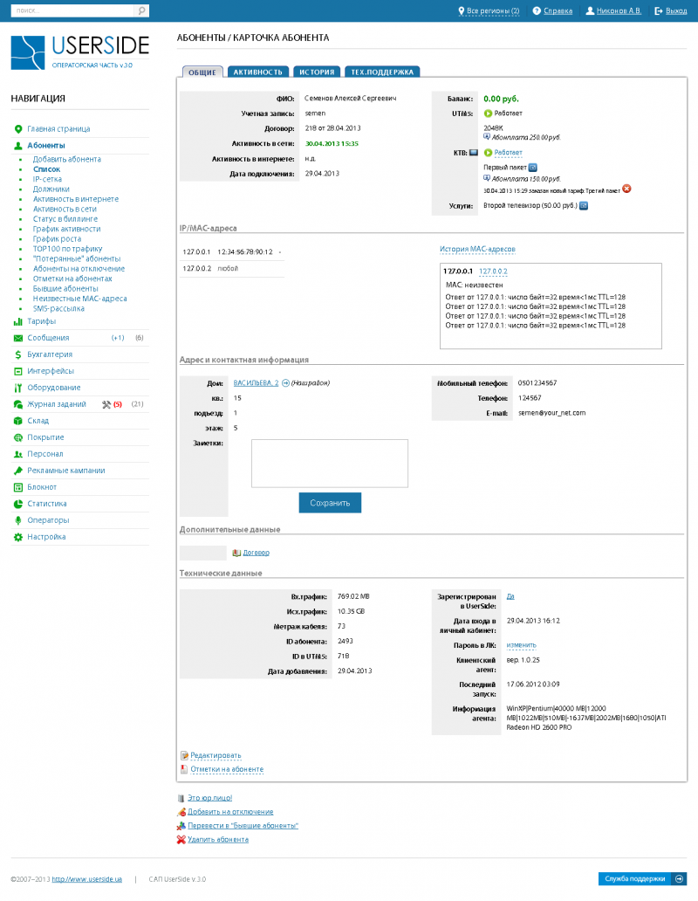Click the Заметки notes text area
The height and width of the screenshot is (901, 698).
(329, 463)
